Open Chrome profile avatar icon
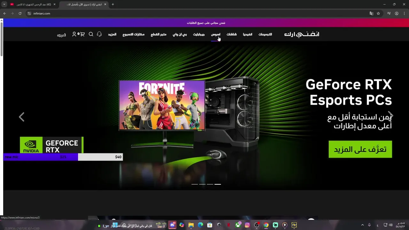Image resolution: width=409 pixels, height=230 pixels. [397, 13]
